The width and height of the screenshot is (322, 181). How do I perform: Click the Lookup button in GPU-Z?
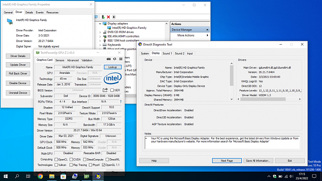[x=112, y=67]
